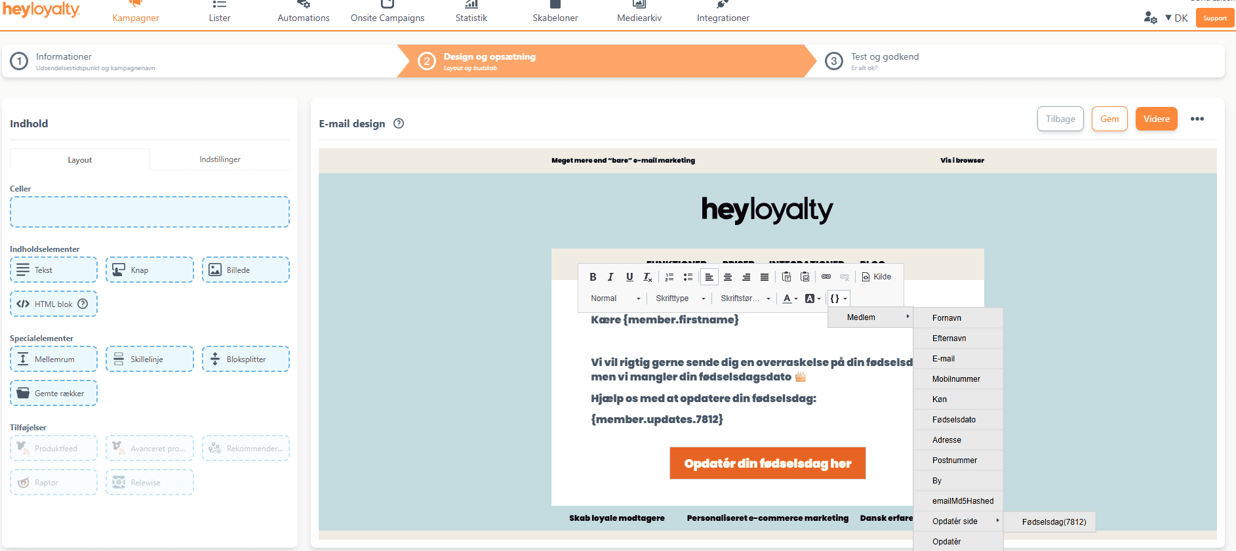This screenshot has width=1236, height=551.
Task: Open the background color picker
Action: click(813, 298)
